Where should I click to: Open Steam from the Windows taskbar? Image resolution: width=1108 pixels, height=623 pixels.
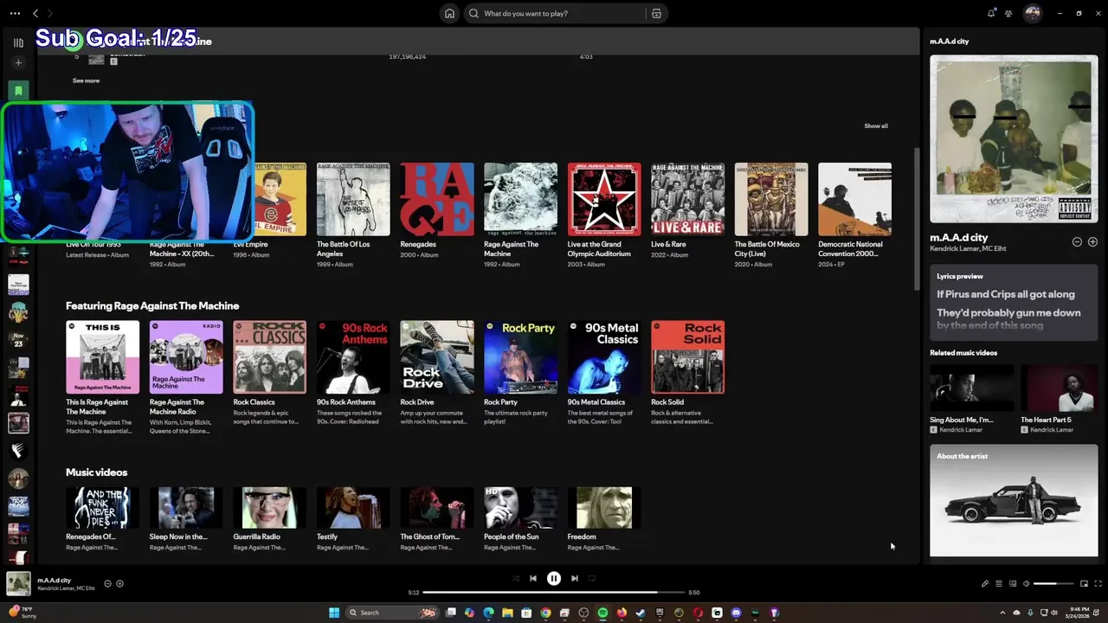(641, 613)
